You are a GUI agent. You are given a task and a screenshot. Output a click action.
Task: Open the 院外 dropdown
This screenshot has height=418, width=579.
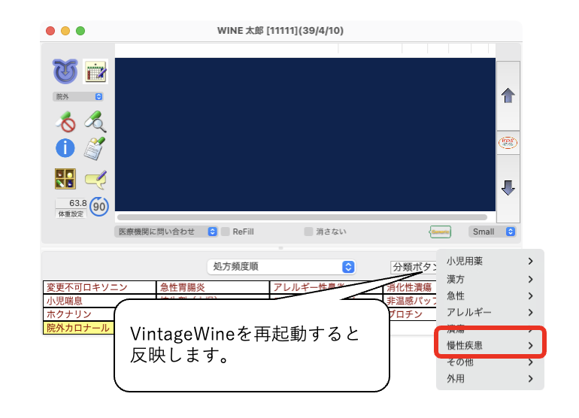78,97
